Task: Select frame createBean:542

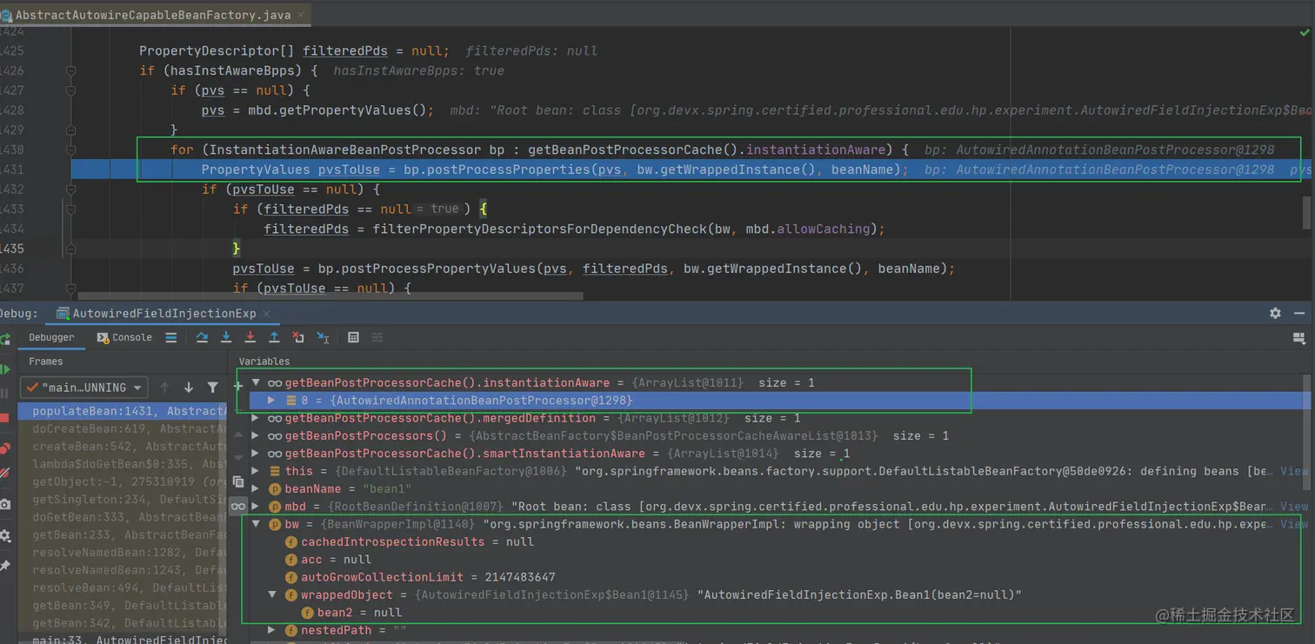Action: (x=123, y=446)
